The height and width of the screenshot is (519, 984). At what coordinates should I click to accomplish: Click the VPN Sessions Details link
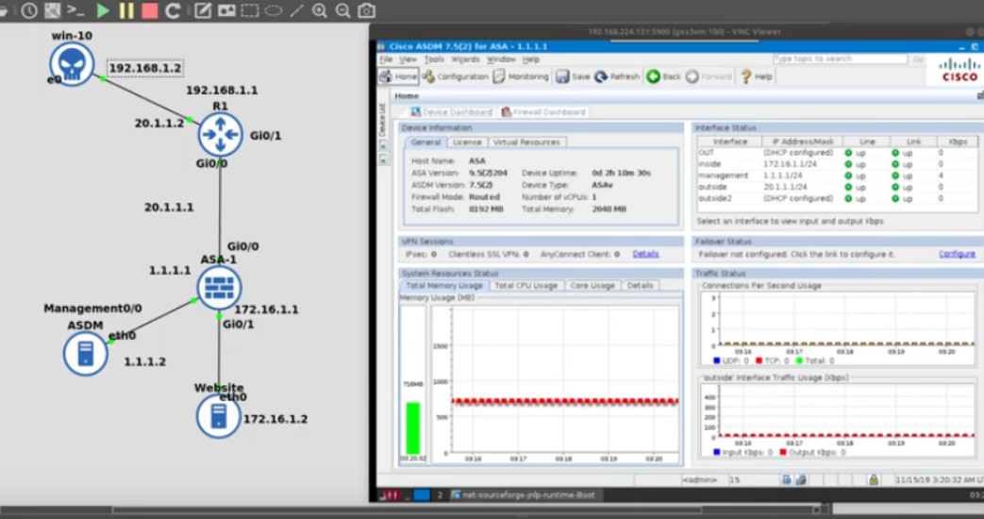645,254
